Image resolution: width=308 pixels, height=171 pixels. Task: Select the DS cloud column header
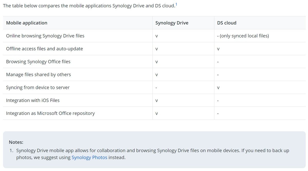coord(227,23)
